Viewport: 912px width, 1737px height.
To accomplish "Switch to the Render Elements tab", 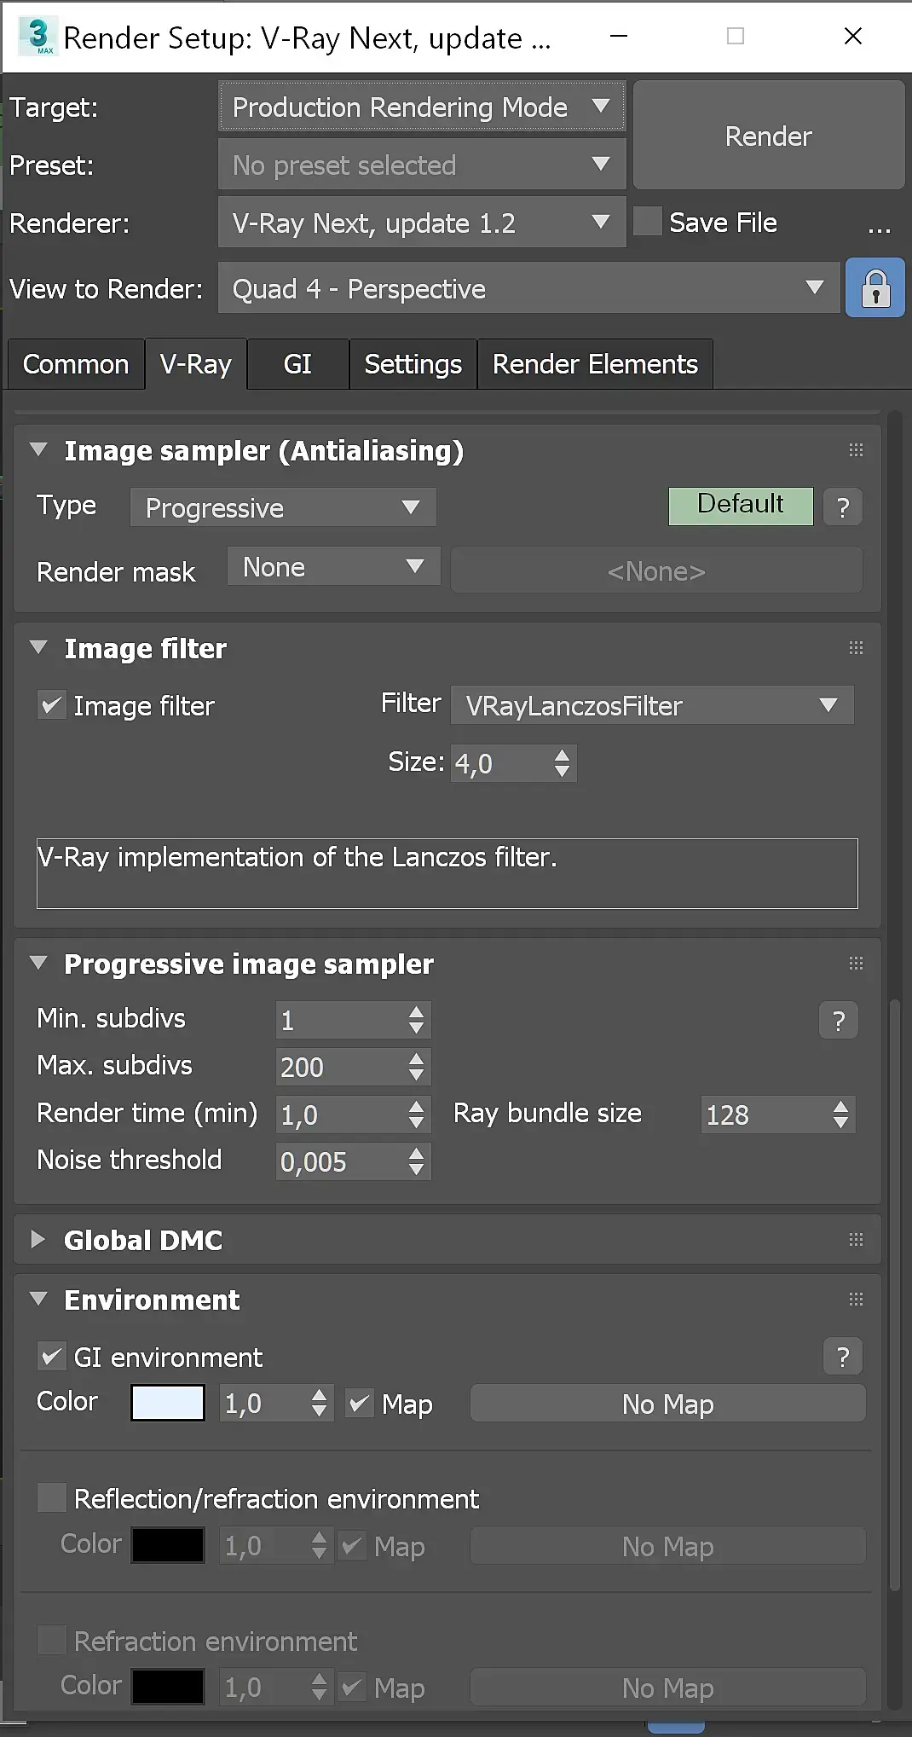I will click(x=595, y=364).
